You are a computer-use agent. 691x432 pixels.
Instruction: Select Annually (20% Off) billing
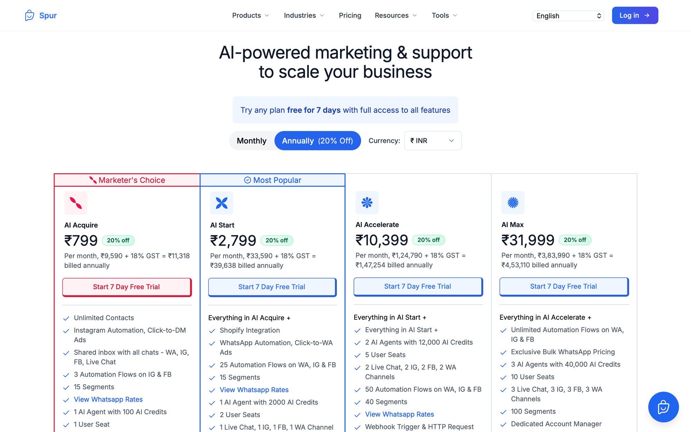point(318,141)
